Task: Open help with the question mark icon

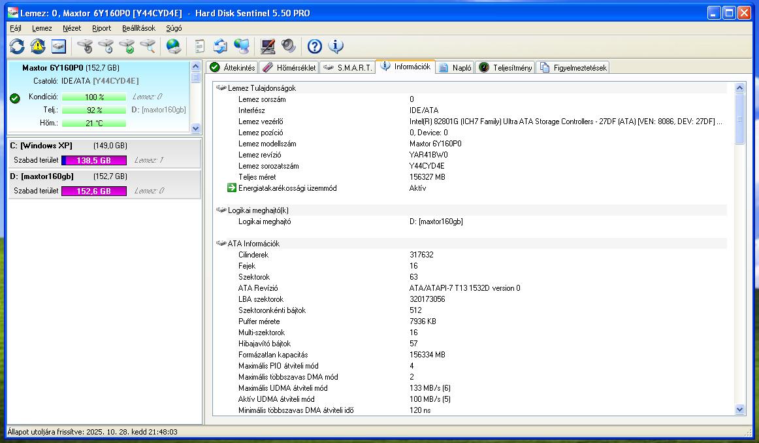Action: (315, 46)
